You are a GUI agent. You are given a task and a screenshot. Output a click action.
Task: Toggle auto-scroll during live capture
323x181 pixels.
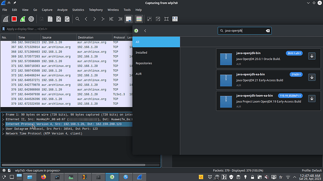129,19
